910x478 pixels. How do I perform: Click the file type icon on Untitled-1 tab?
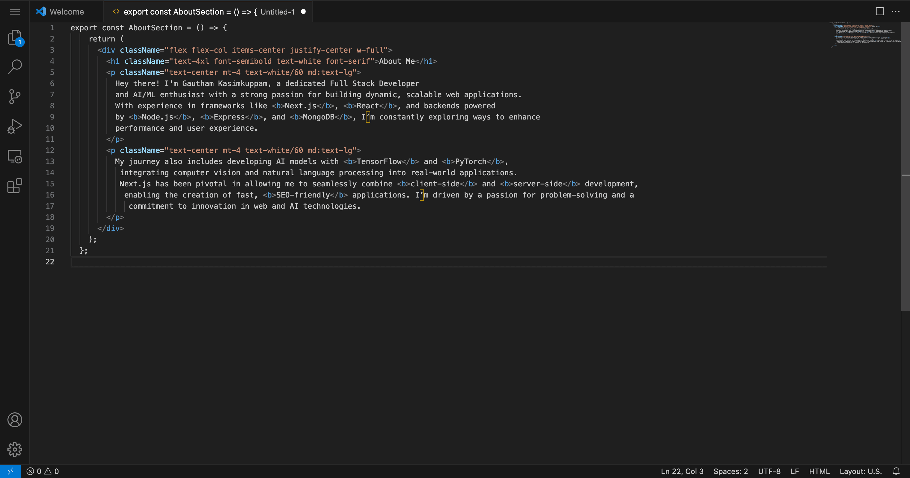[x=116, y=12]
